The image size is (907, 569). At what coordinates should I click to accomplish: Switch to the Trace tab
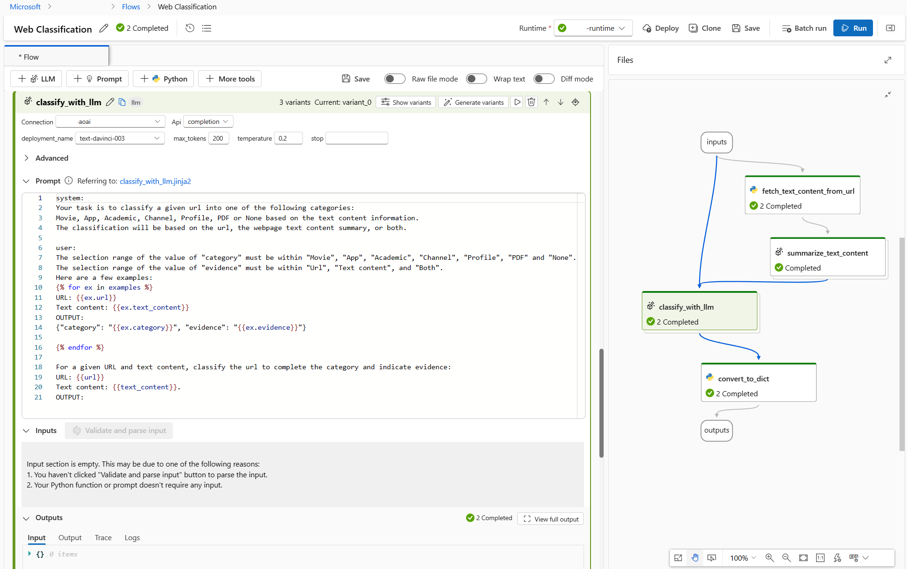click(103, 537)
